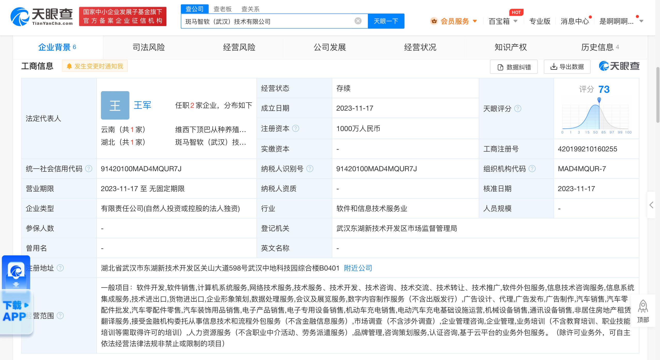The image size is (660, 360).
Task: Open help icon next to 注册资本
Action: coord(296,128)
